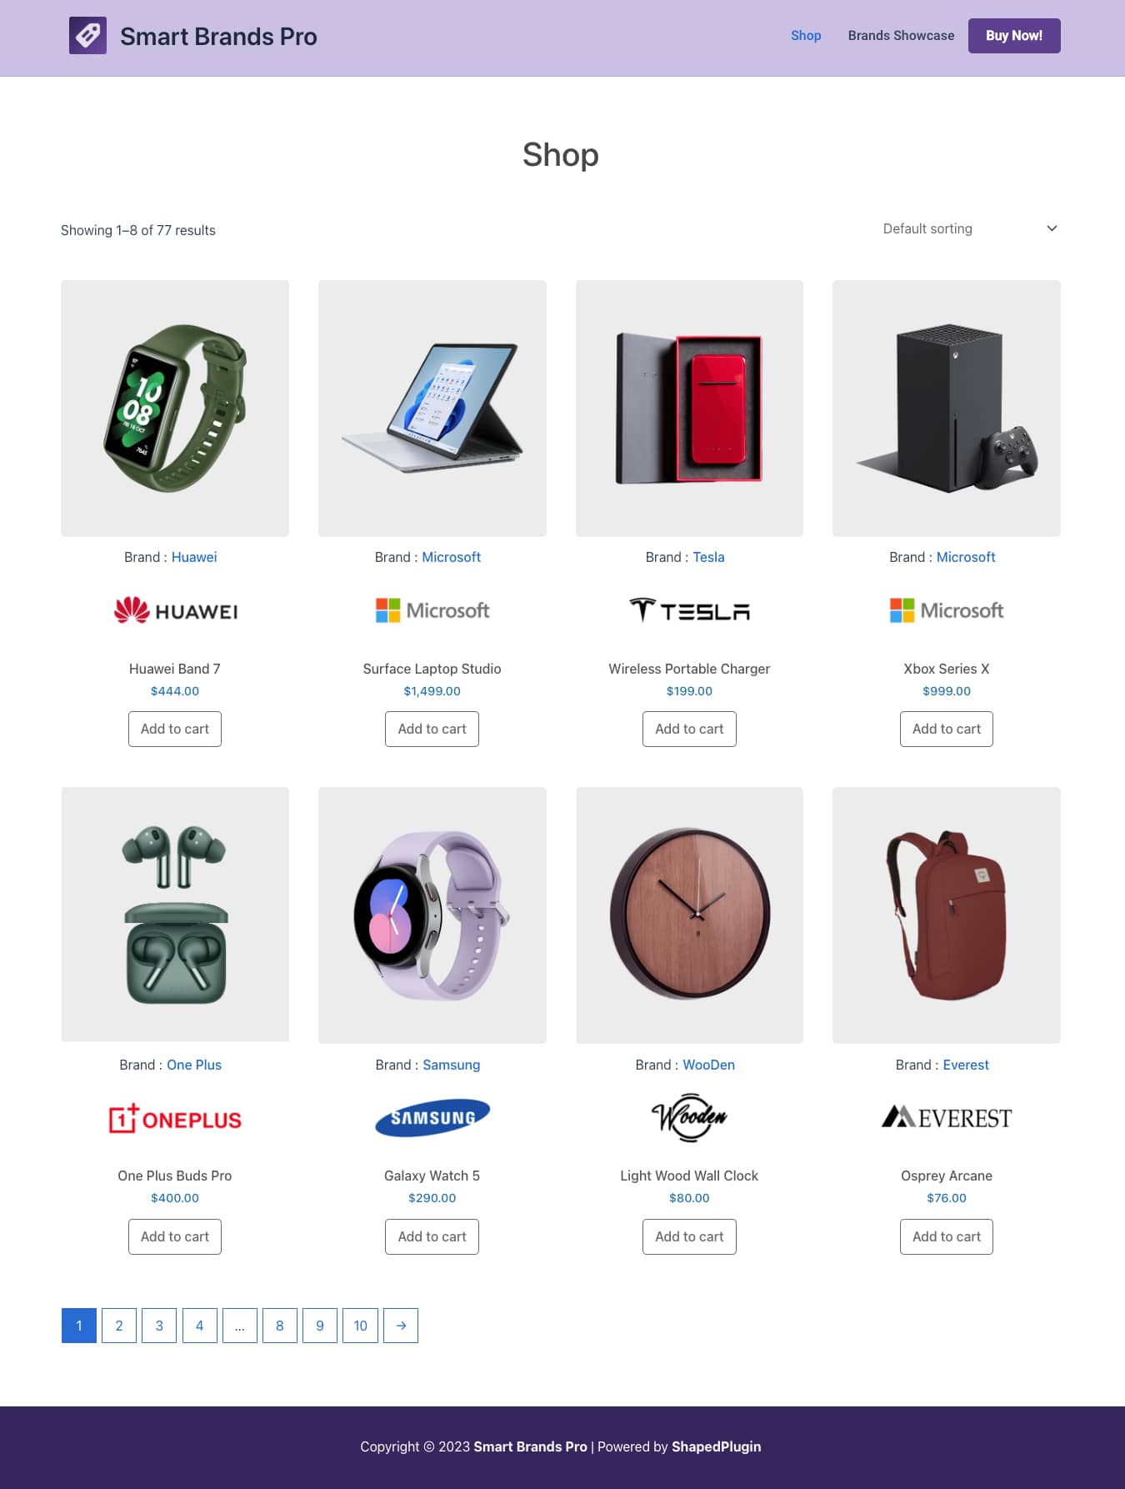Add Huawei Band 7 to cart
Screen dimensions: 1125x1489
click(x=175, y=729)
